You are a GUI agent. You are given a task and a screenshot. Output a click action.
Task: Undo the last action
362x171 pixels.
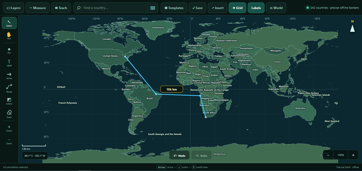179,156
